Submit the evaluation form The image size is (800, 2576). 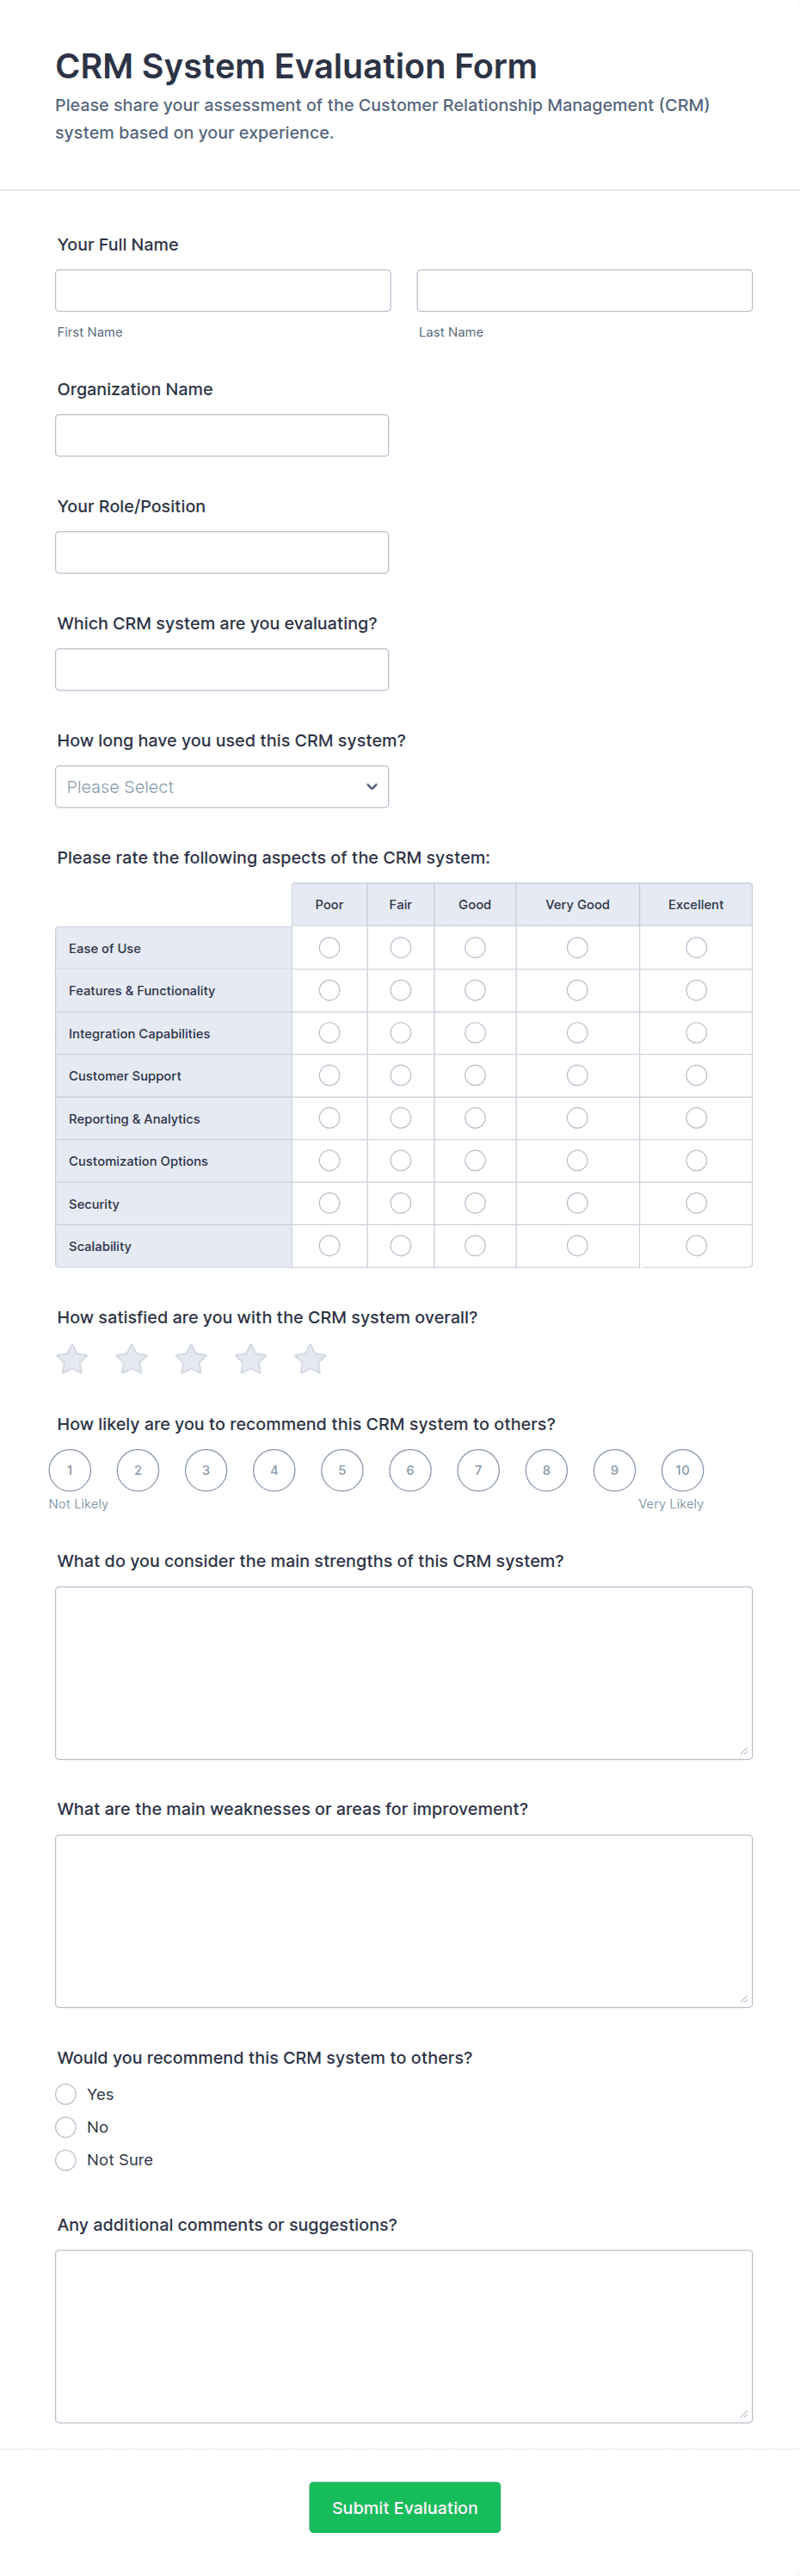coord(404,2507)
